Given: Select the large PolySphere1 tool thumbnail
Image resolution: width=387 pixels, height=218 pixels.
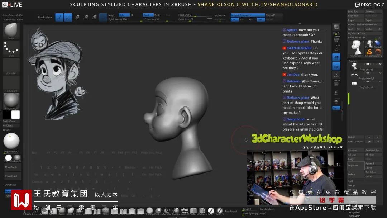Looking at the screenshot, I should coord(356,48).
